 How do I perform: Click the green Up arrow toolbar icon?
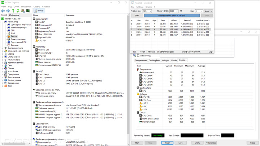coord(13,11)
